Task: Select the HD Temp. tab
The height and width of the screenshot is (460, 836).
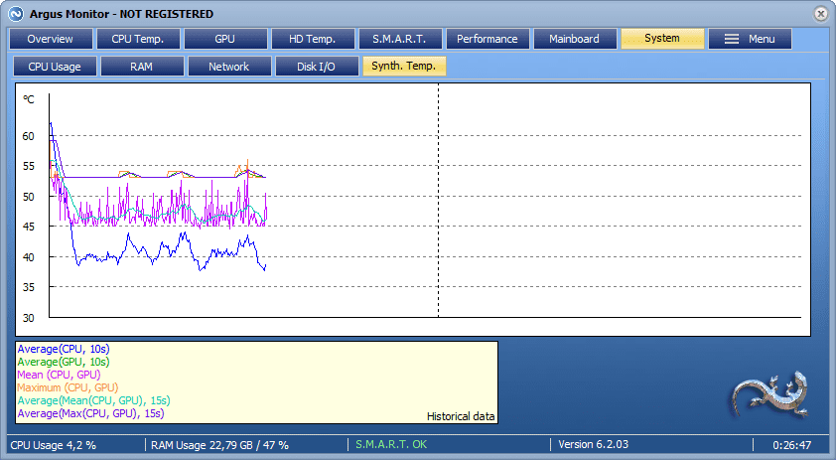Action: coord(313,39)
